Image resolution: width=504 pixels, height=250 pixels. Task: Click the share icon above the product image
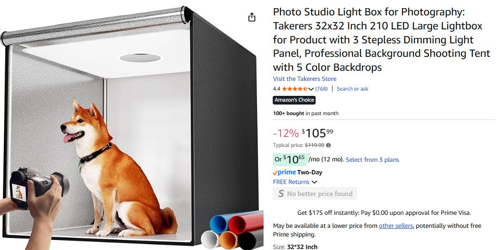pyautogui.click(x=252, y=17)
